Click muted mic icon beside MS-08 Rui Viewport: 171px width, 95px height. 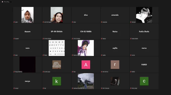102,72
